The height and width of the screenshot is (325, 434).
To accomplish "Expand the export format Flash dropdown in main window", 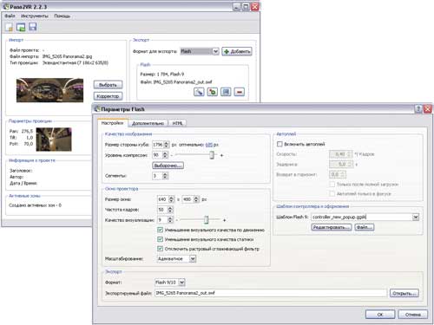I will click(215, 51).
